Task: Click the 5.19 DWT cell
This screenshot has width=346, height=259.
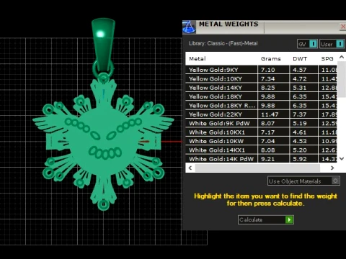Action: pyautogui.click(x=303, y=123)
